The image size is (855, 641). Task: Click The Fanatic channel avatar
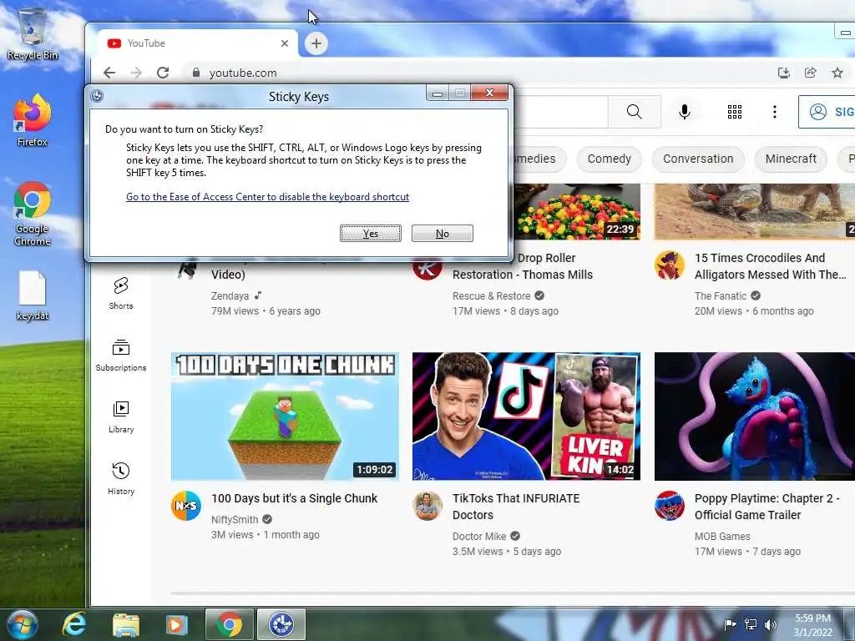point(670,265)
